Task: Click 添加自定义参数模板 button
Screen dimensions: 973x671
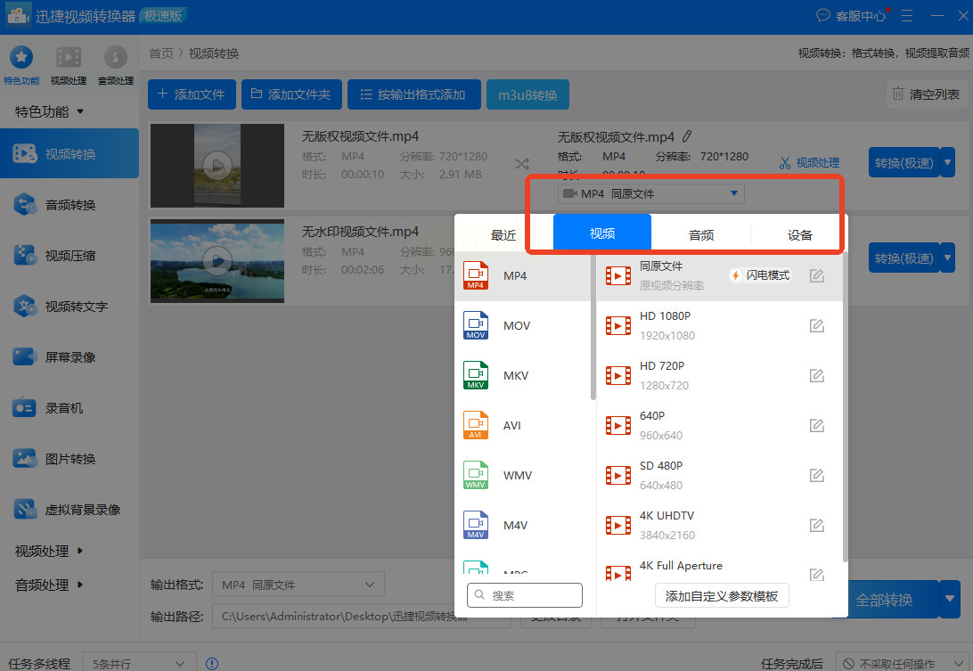Action: click(x=721, y=595)
